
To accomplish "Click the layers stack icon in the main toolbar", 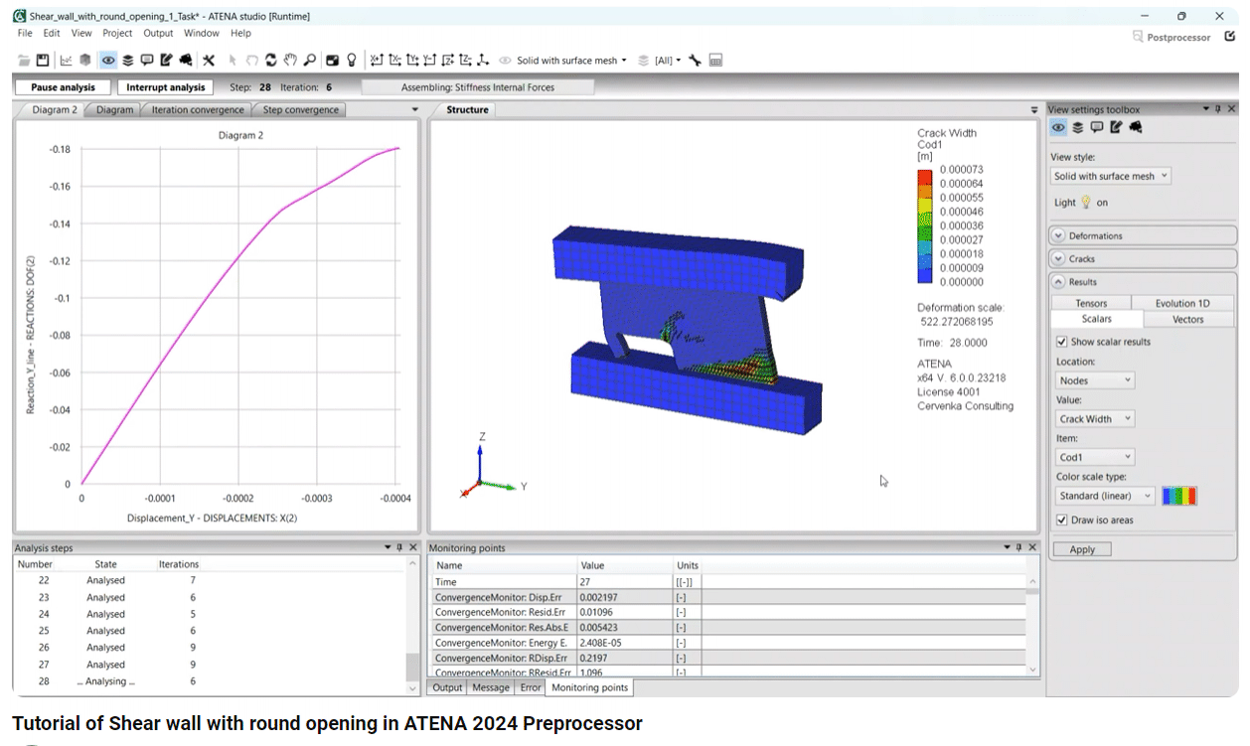I will tap(128, 61).
